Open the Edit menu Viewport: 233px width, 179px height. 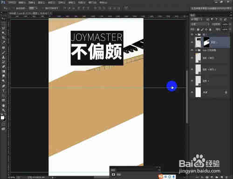click(x=22, y=2)
